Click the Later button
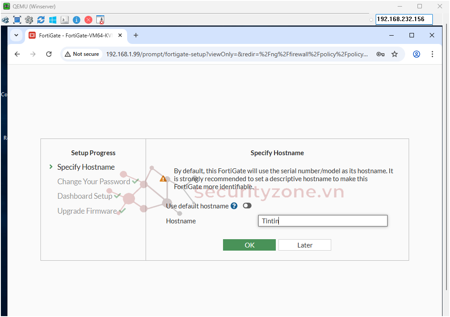Image resolution: width=450 pixels, height=317 pixels. point(304,245)
